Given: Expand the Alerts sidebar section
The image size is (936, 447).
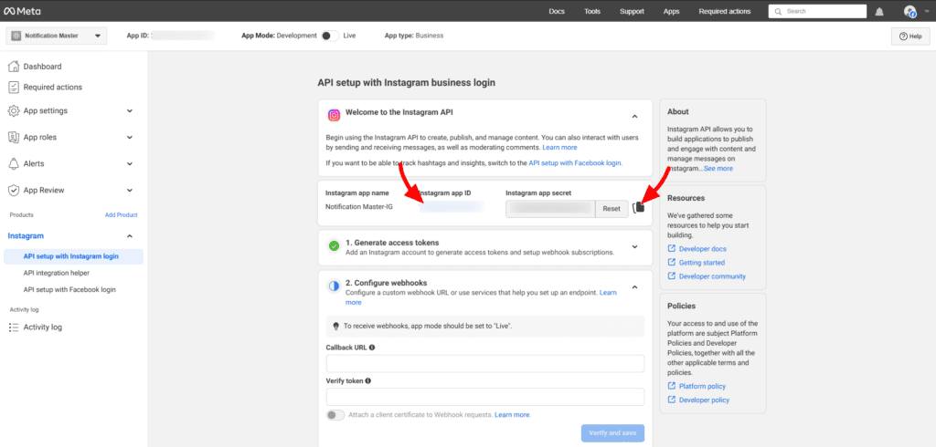Looking at the screenshot, I should click(130, 163).
